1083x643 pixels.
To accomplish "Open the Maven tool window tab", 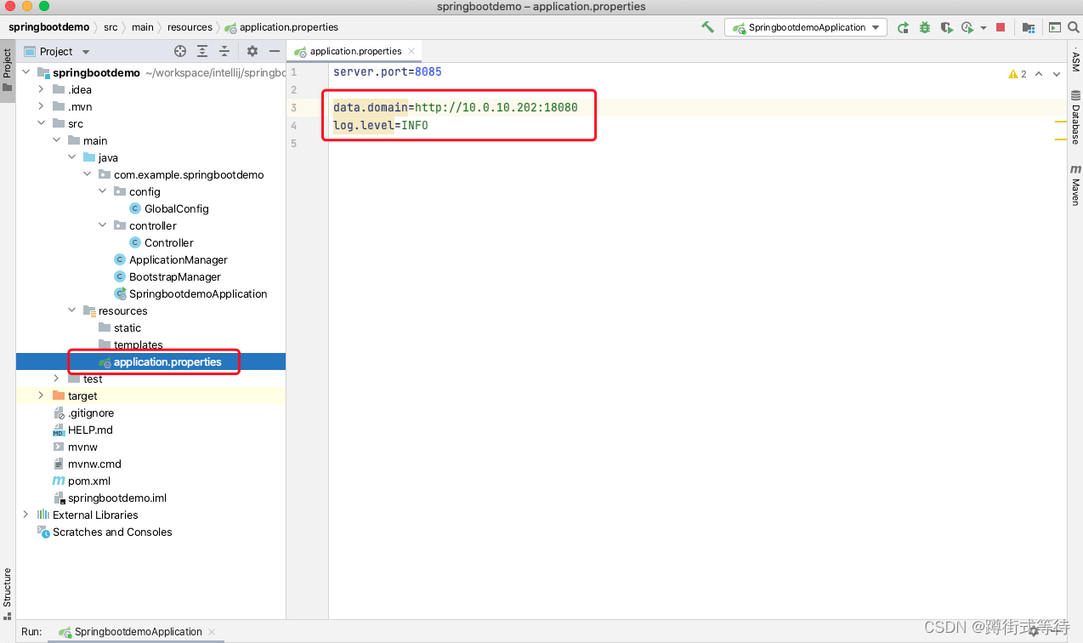I will 1075,185.
